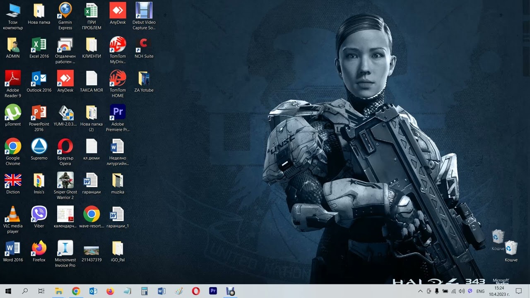Select the TomTom HOME shortcut
This screenshot has width=530, height=298.
[x=118, y=84]
